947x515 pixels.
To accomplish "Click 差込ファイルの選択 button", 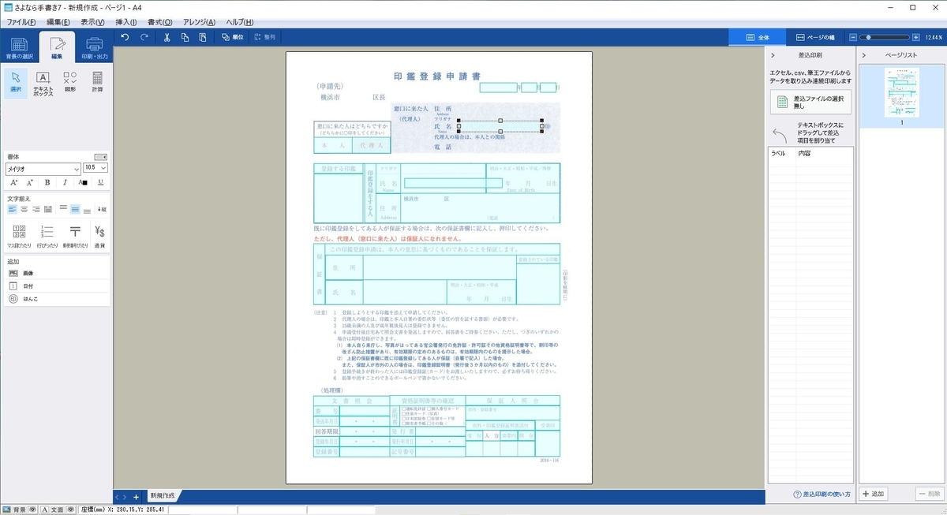I will pos(812,102).
